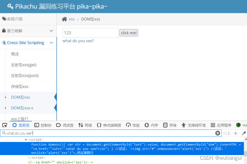Collapse the Cross-Site Scripting chevron

coord(51,43)
